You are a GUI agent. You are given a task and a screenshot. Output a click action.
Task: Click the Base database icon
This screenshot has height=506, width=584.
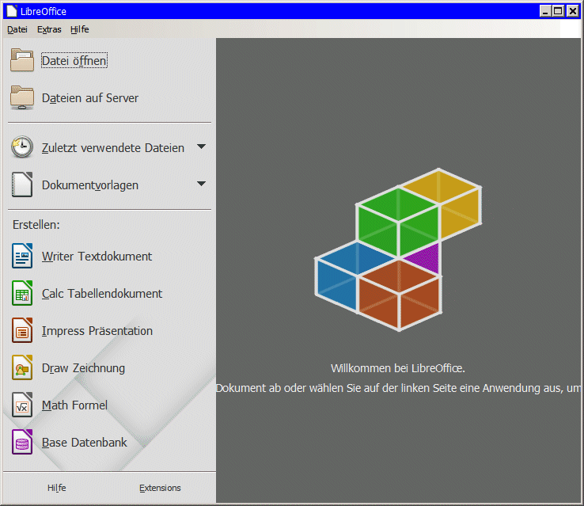22,442
